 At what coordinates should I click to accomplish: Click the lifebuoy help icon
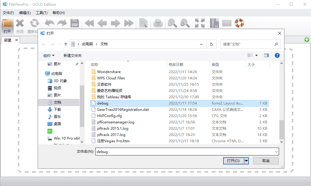coord(239,23)
